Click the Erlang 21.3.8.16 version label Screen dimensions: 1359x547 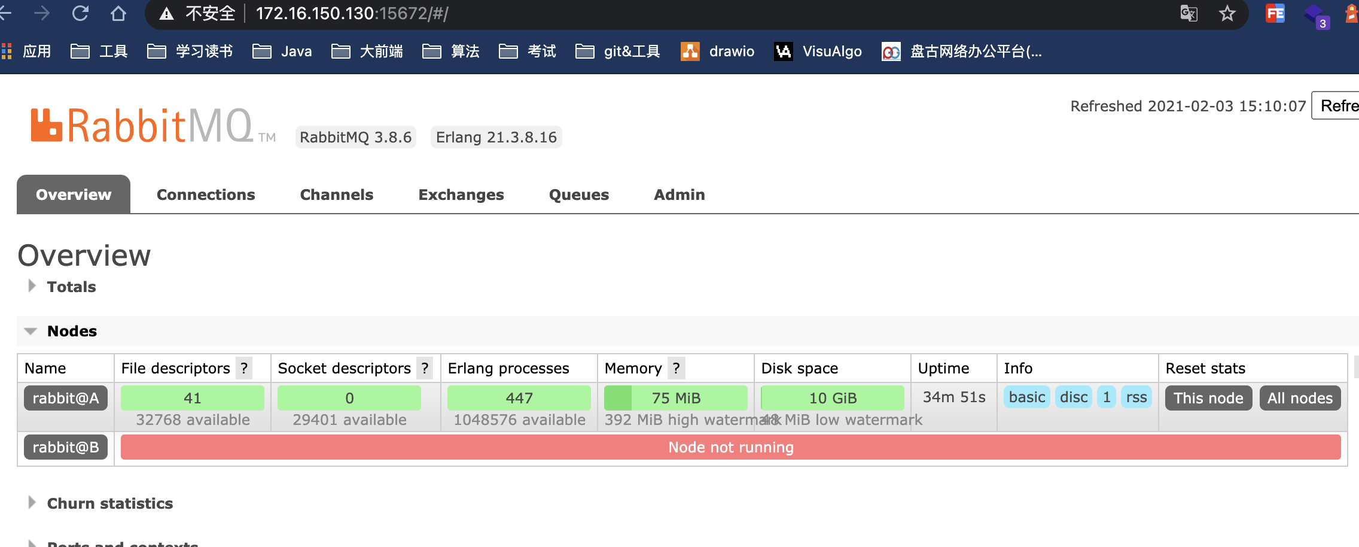tap(496, 137)
